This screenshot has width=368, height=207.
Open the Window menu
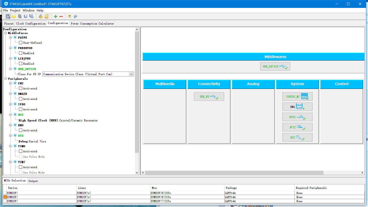click(x=28, y=10)
